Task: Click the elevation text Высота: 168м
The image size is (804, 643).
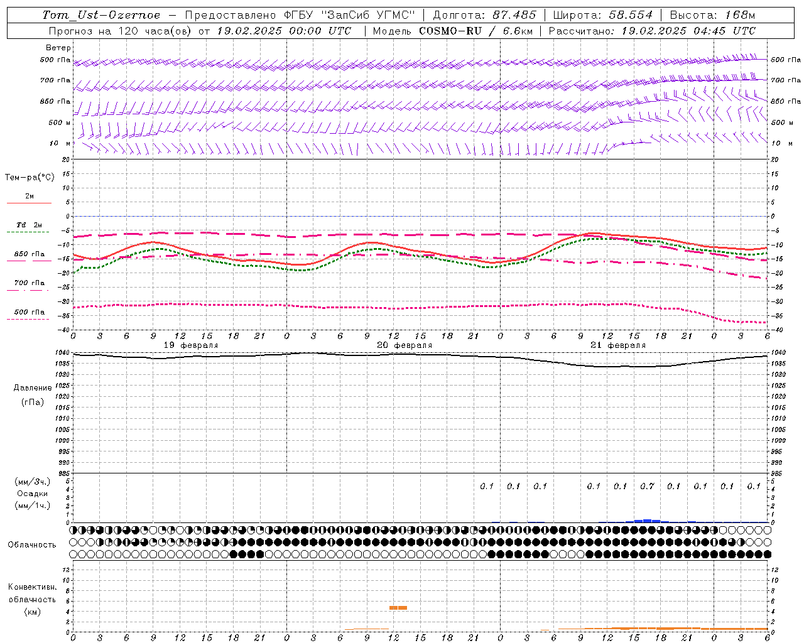Action: [713, 15]
